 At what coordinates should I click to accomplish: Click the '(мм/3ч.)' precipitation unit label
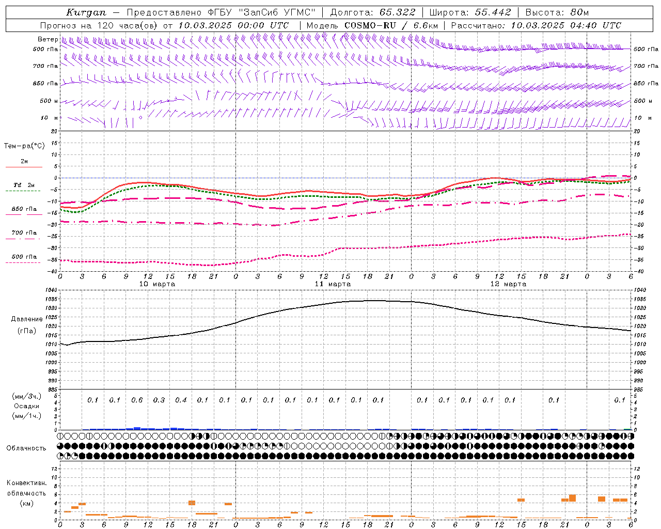coord(27,396)
